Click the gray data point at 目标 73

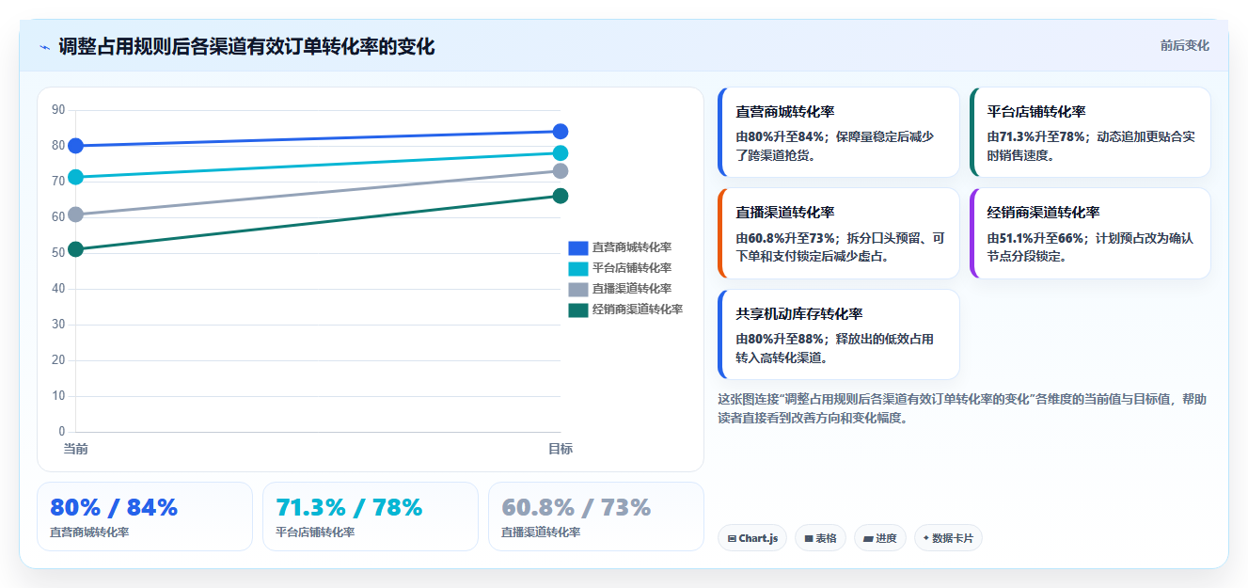tap(561, 171)
